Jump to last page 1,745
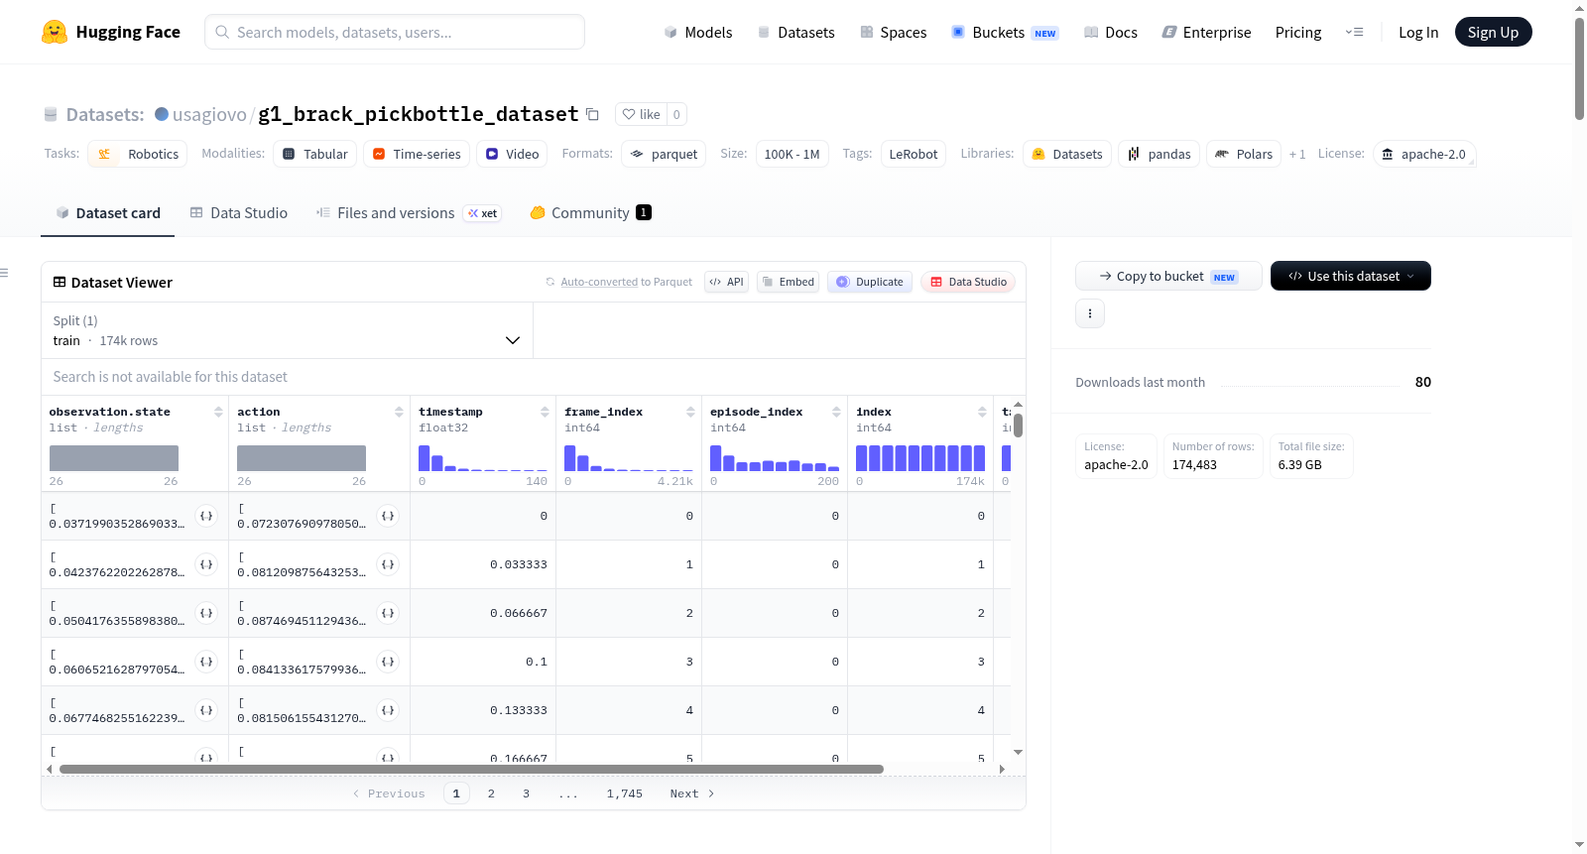The width and height of the screenshot is (1587, 854). 625,793
